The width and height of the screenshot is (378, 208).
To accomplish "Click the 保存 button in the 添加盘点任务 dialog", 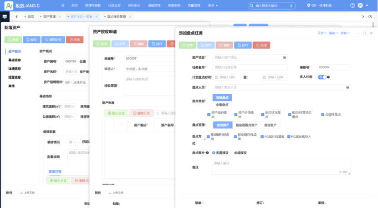I will coord(243,45).
